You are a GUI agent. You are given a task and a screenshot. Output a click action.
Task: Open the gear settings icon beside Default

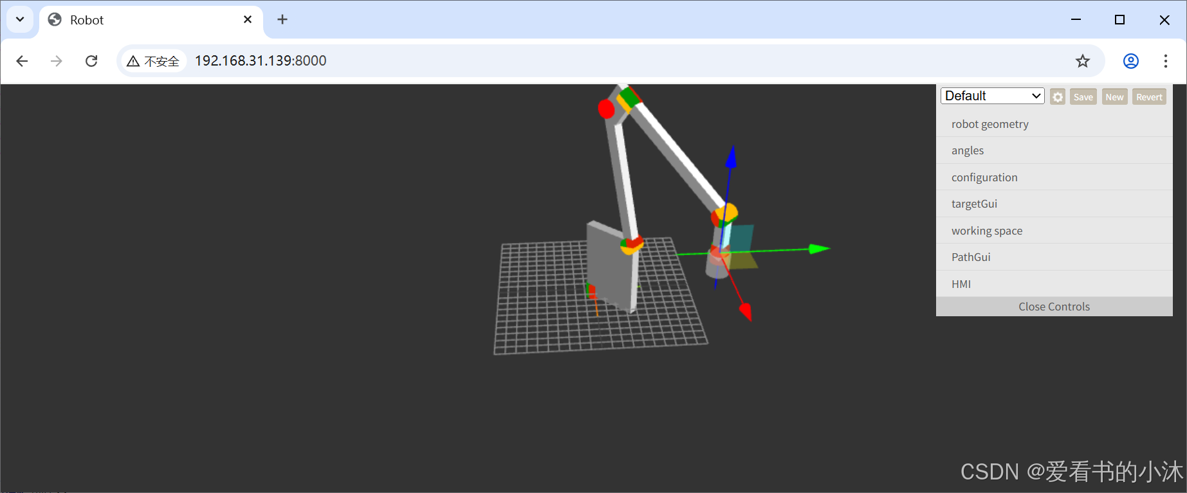[1058, 97]
